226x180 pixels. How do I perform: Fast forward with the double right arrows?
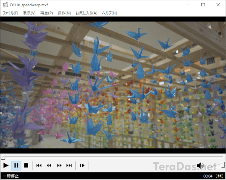tap(59, 165)
